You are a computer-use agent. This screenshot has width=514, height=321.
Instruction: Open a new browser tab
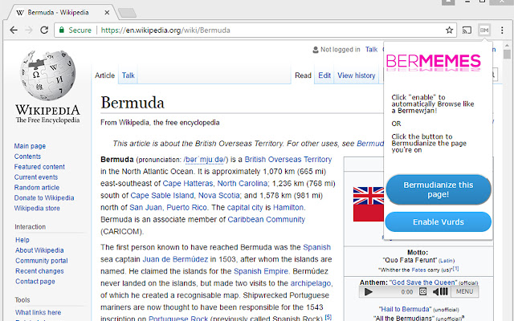tap(127, 13)
